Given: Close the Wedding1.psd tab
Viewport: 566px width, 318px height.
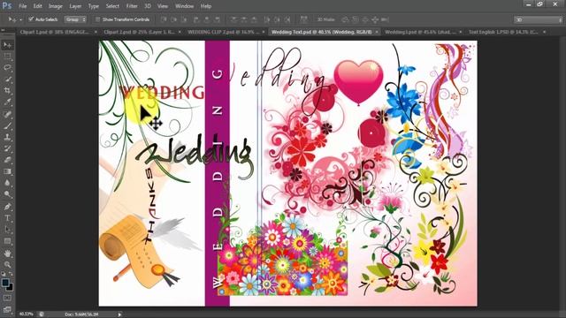Looking at the screenshot, I should click(461, 32).
